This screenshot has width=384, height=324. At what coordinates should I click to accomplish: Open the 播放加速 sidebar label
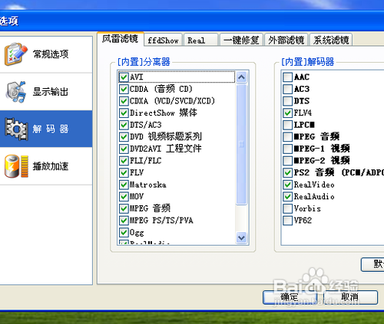51,166
